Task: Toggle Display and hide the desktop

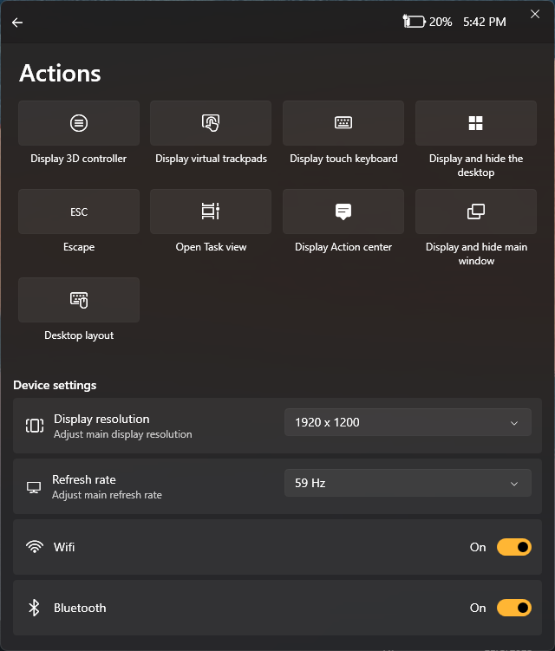Action: pyautogui.click(x=476, y=123)
